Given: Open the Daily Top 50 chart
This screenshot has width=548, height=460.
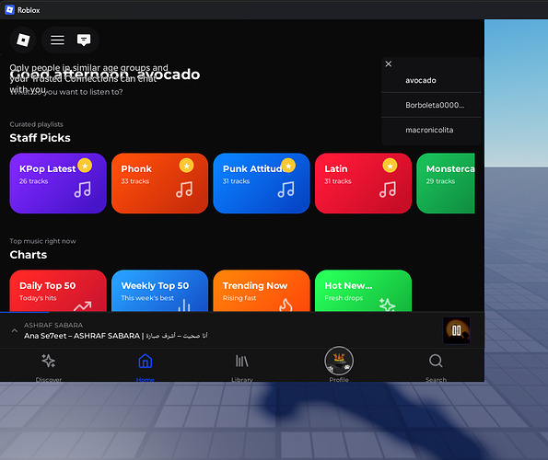Looking at the screenshot, I should (58, 291).
